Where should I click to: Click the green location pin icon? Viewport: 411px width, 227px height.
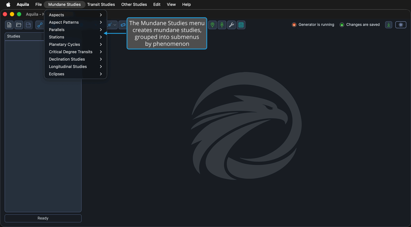click(212, 25)
